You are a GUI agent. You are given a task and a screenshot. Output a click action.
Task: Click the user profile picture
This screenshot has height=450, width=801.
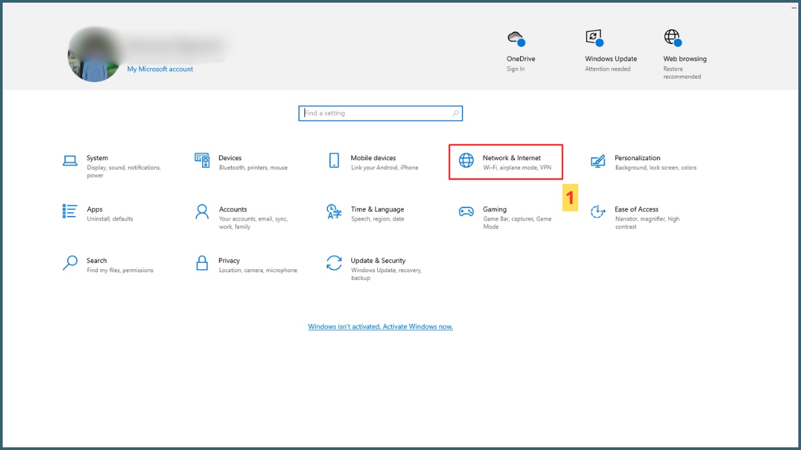(x=93, y=55)
